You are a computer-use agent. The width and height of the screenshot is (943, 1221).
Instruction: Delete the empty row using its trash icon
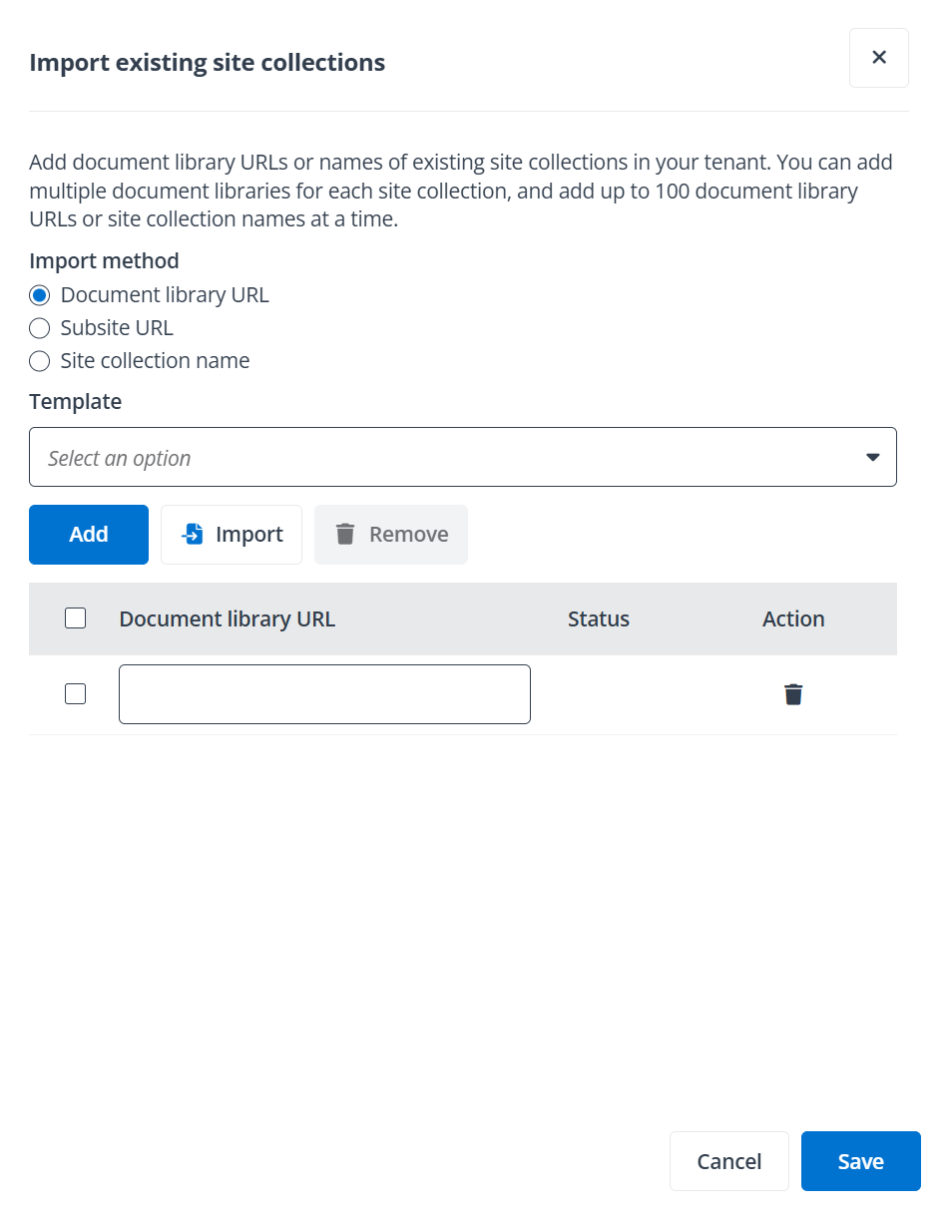coord(792,693)
